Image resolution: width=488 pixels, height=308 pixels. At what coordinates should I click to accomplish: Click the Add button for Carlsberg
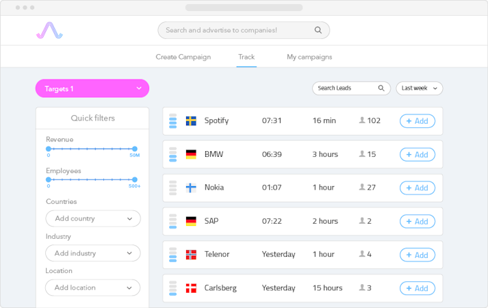tap(417, 288)
